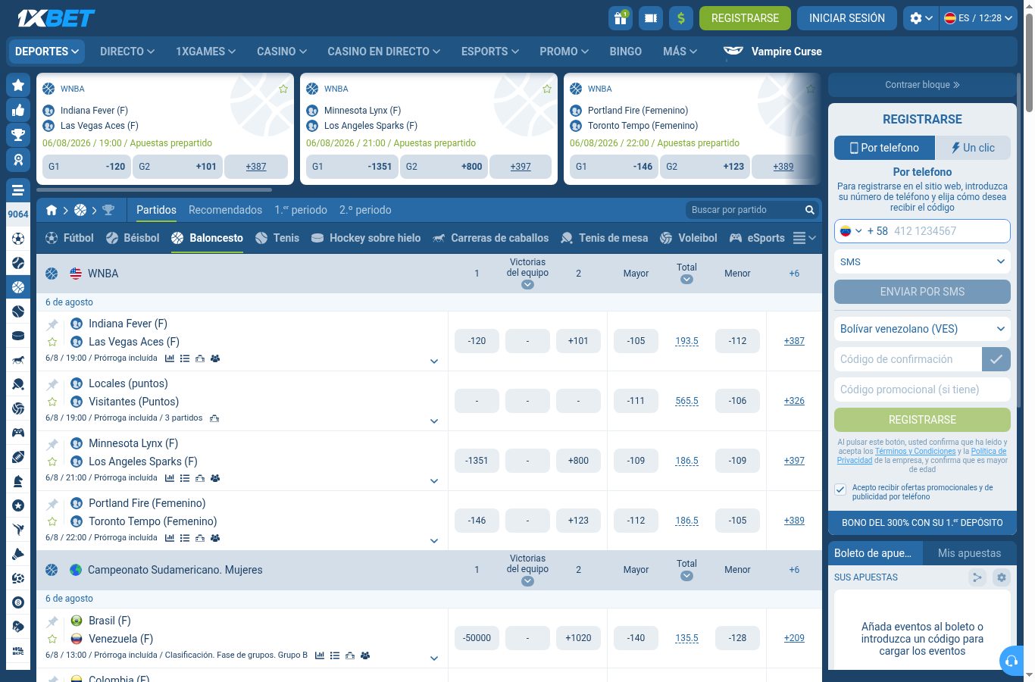The image size is (1035, 682).
Task: Click the green dollar deposit icon
Action: (681, 18)
